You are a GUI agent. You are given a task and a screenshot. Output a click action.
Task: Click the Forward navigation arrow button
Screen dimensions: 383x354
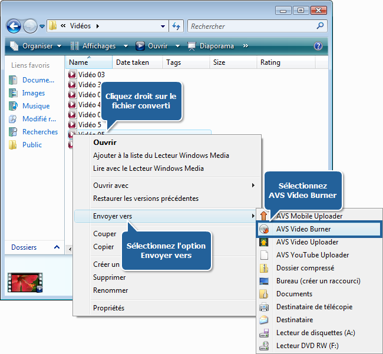click(x=30, y=26)
